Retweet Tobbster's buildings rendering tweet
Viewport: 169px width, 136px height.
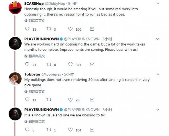(x=49, y=100)
